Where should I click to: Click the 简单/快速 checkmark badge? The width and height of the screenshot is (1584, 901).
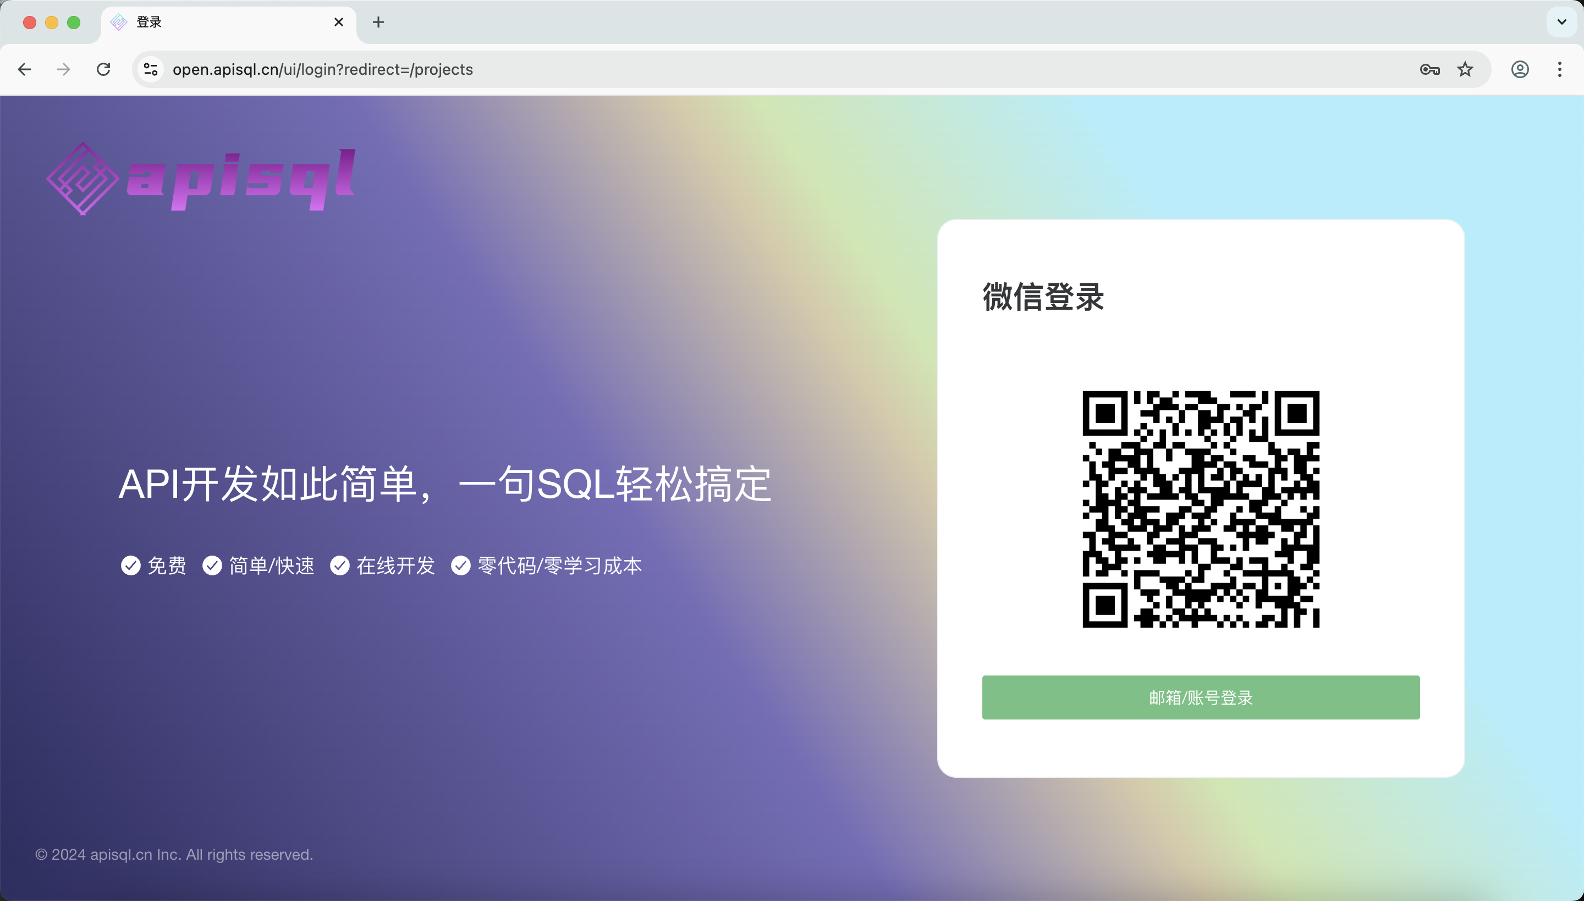click(212, 565)
